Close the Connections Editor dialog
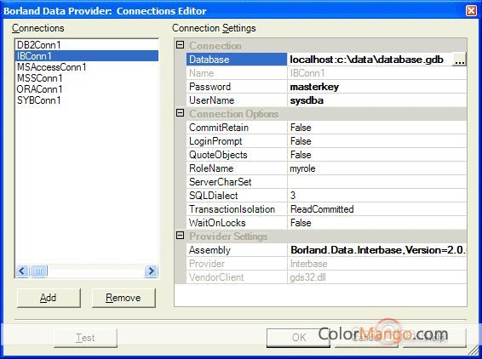The width and height of the screenshot is (482, 359). [471, 11]
